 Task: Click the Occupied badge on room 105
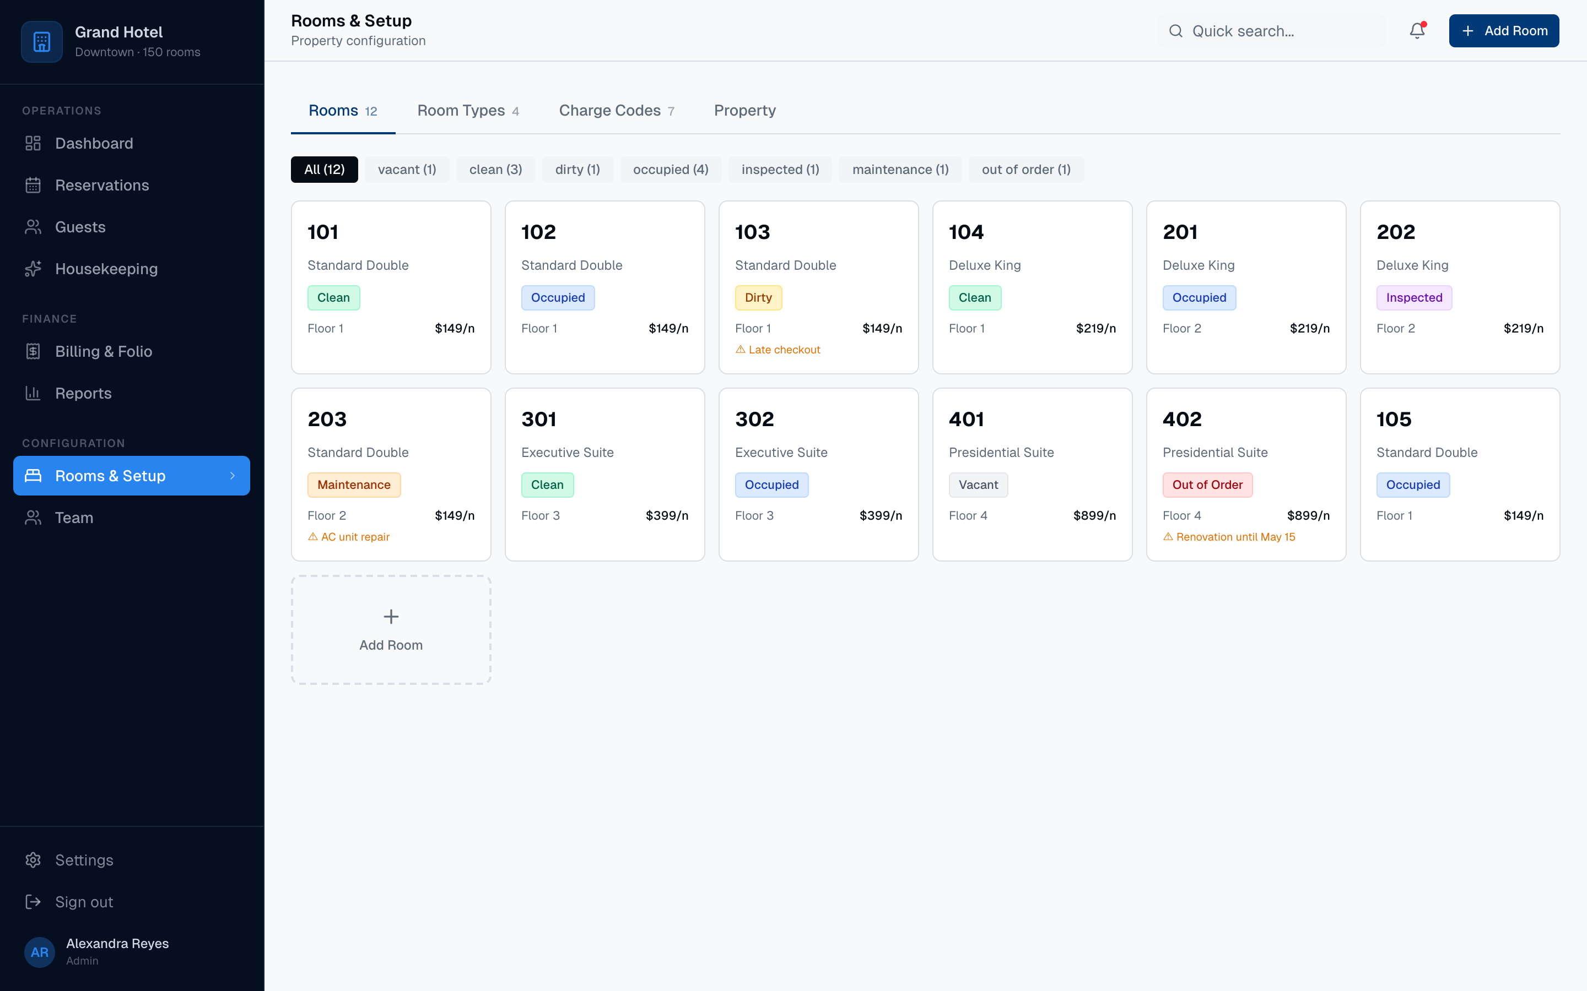click(1413, 484)
